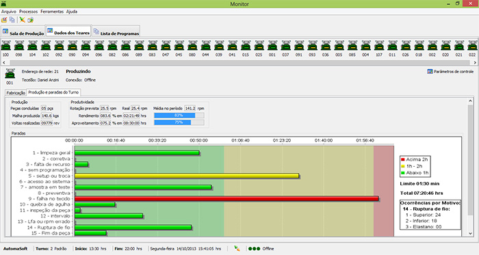Click the panel vertical scroll-up arrow
Image resolution: width=479 pixels, height=255 pixels.
pyautogui.click(x=471, y=100)
